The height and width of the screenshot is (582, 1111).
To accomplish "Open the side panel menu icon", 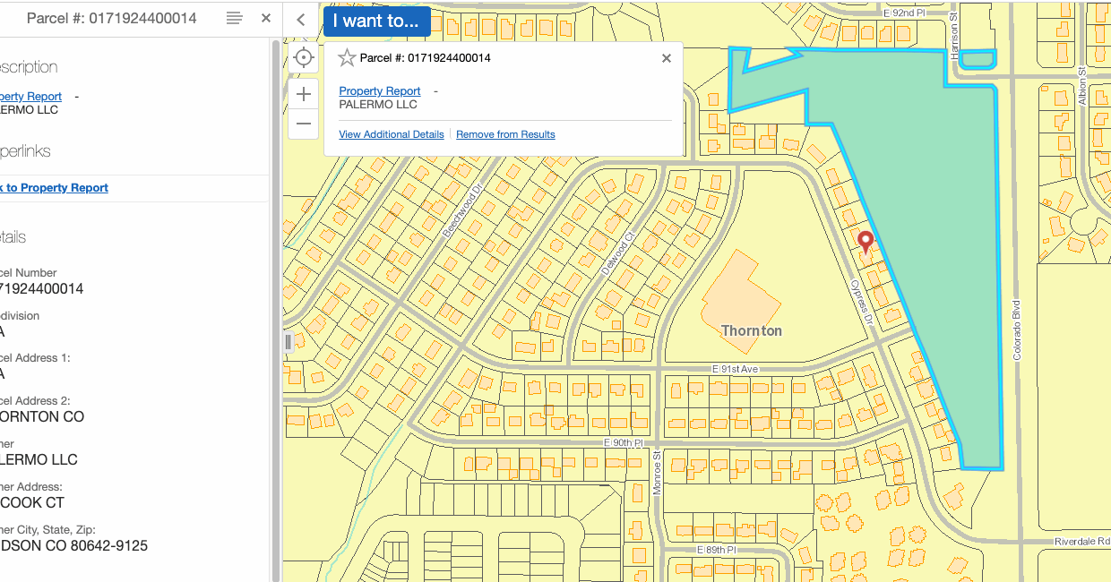I will tap(234, 18).
